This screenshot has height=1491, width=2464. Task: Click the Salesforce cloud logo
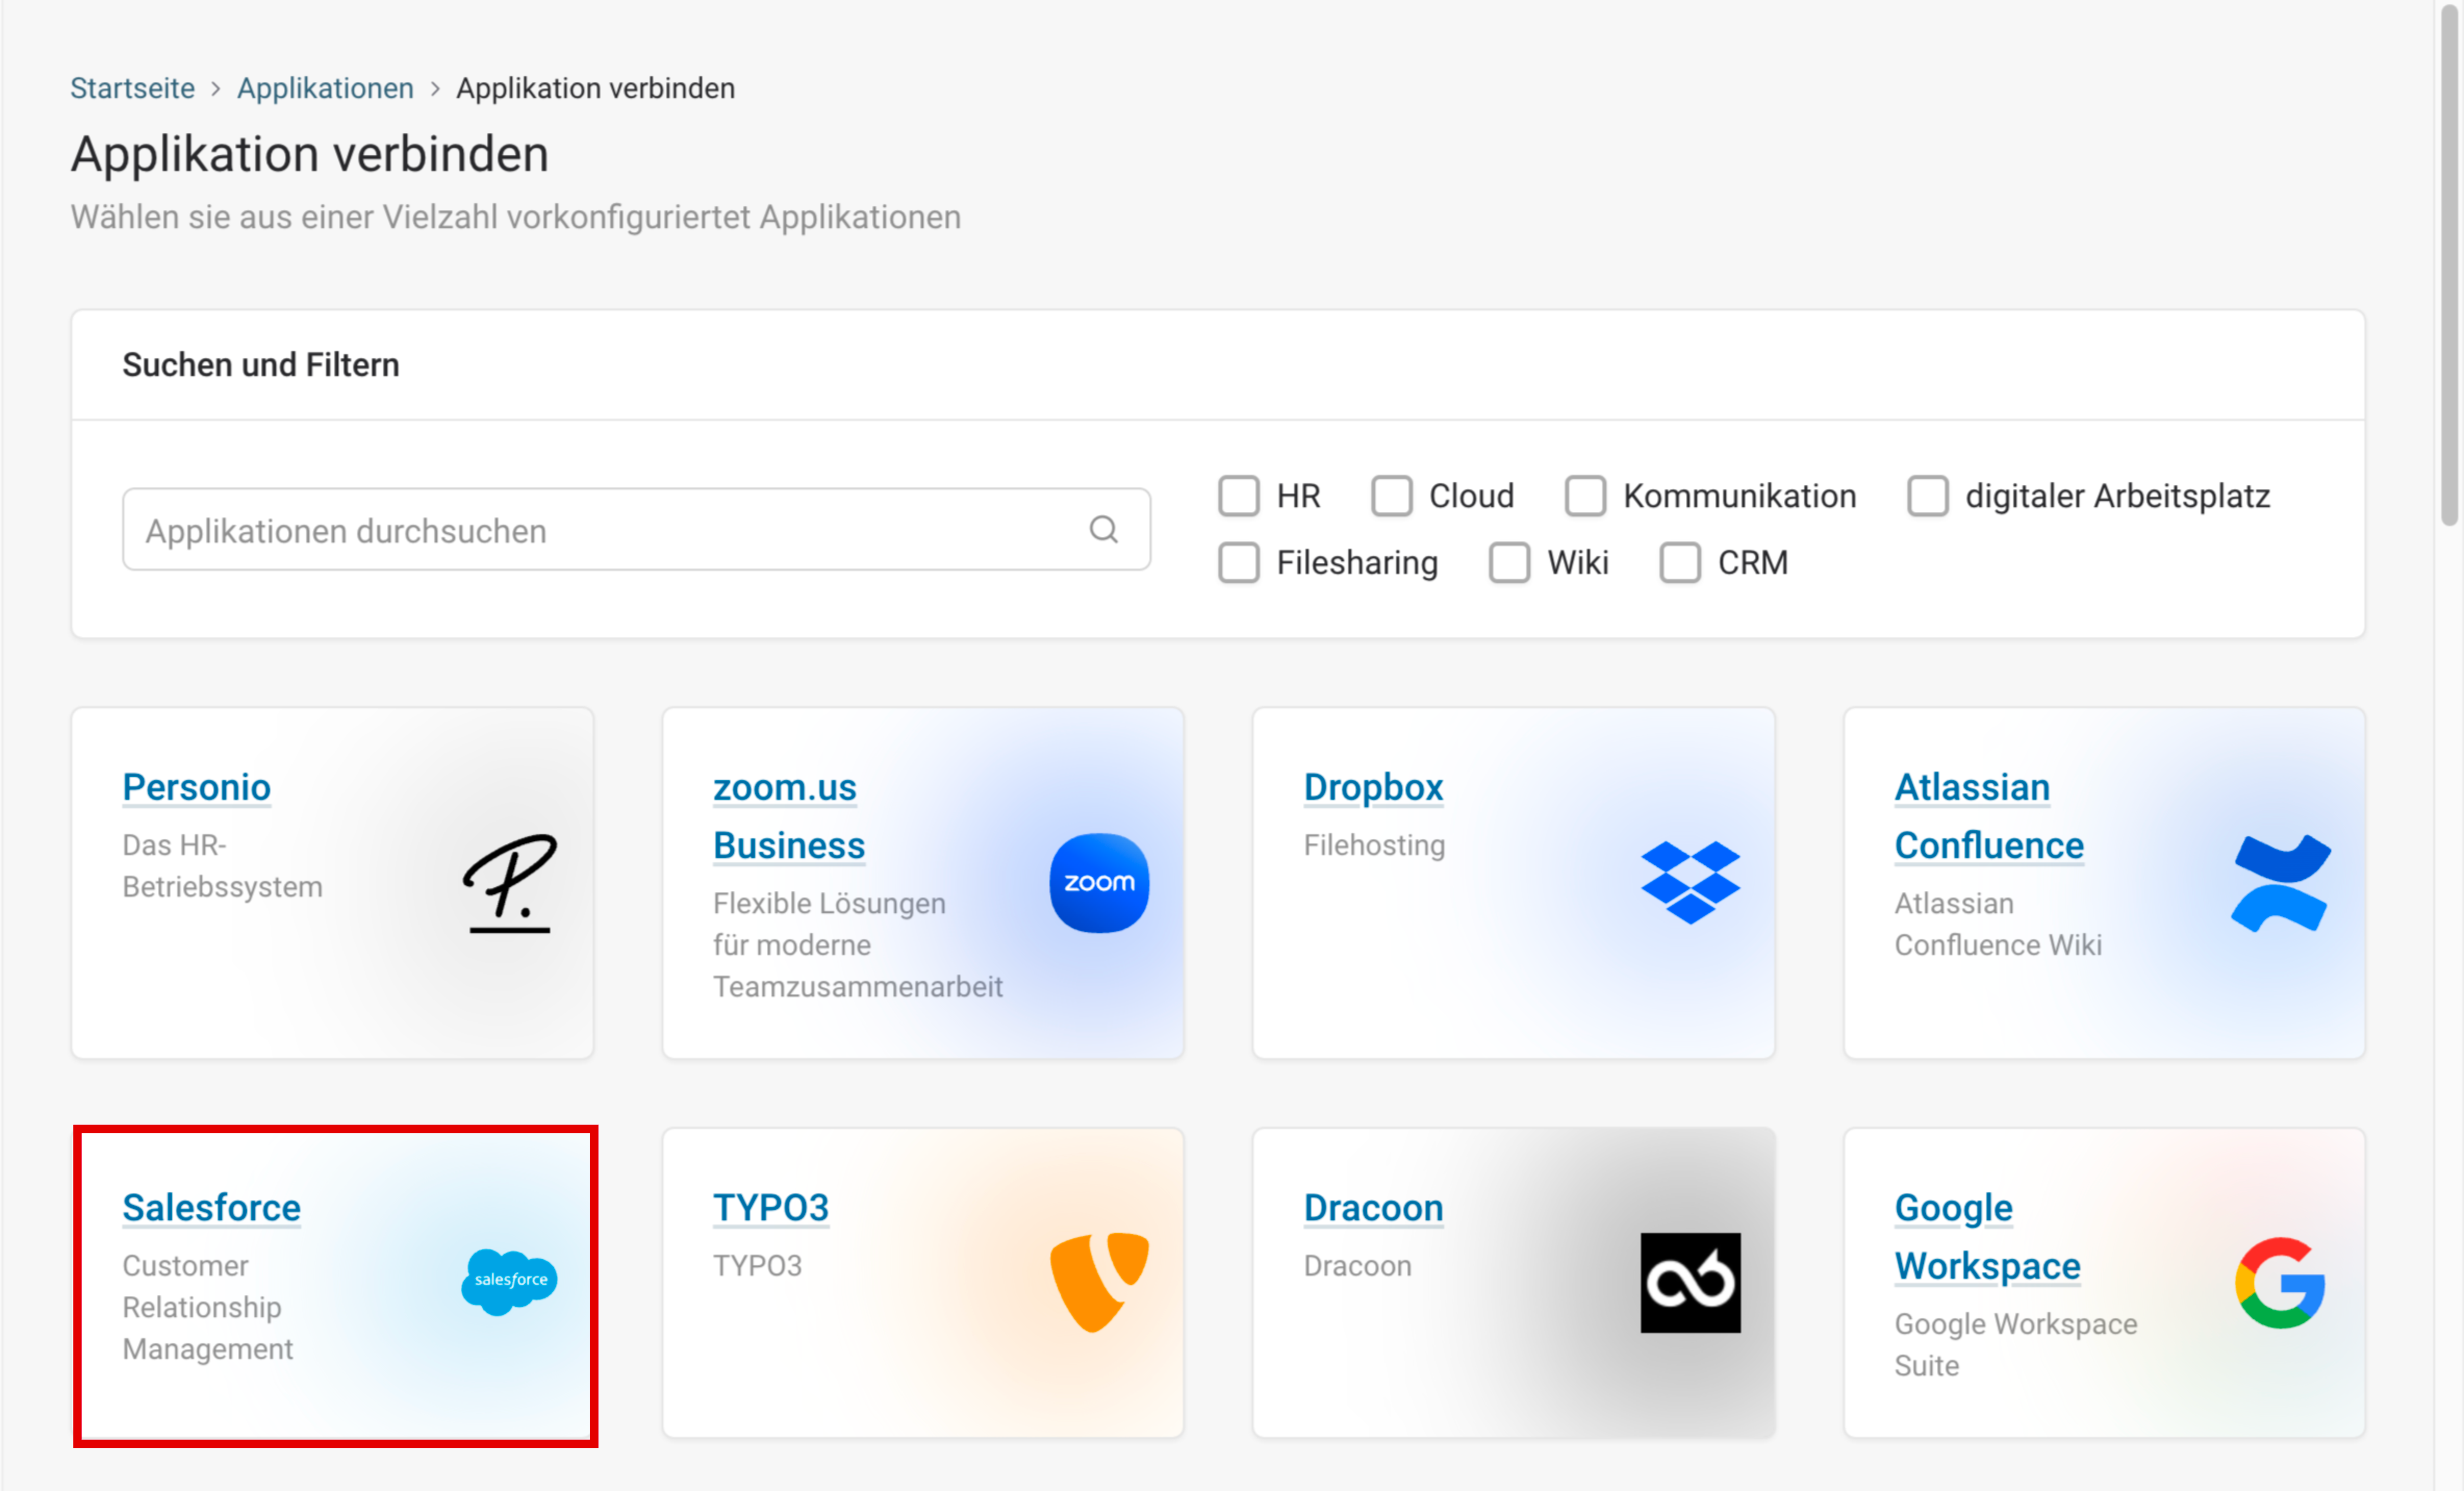[510, 1281]
